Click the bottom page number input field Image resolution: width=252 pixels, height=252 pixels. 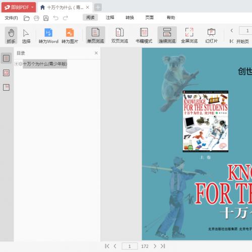pos(130,246)
